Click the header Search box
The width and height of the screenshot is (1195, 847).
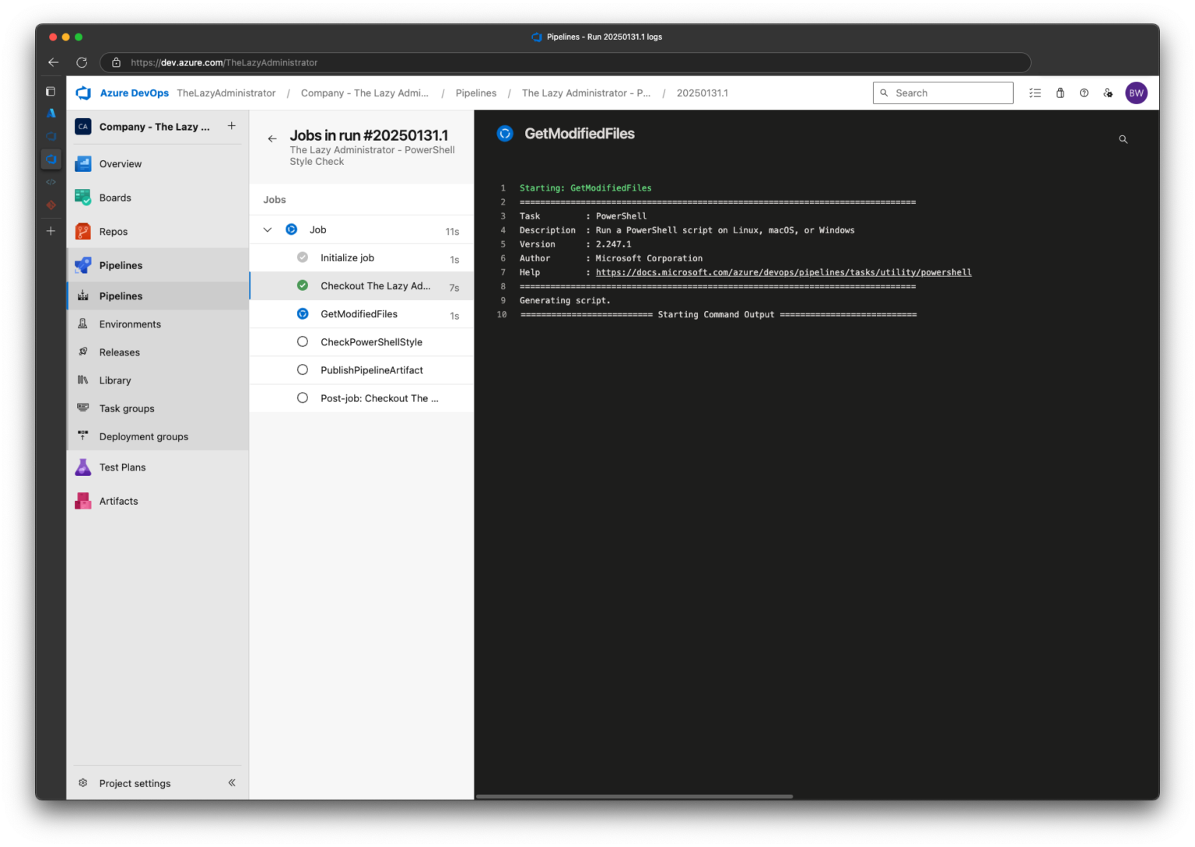tap(943, 93)
